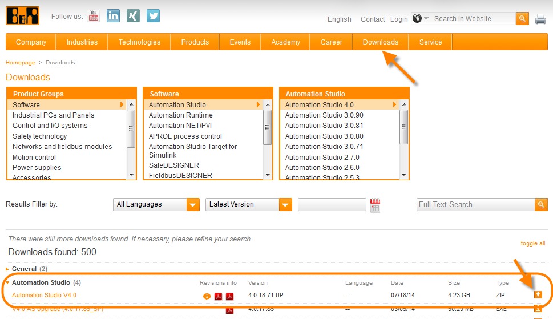Click the LinkedIn follow icon

114,16
